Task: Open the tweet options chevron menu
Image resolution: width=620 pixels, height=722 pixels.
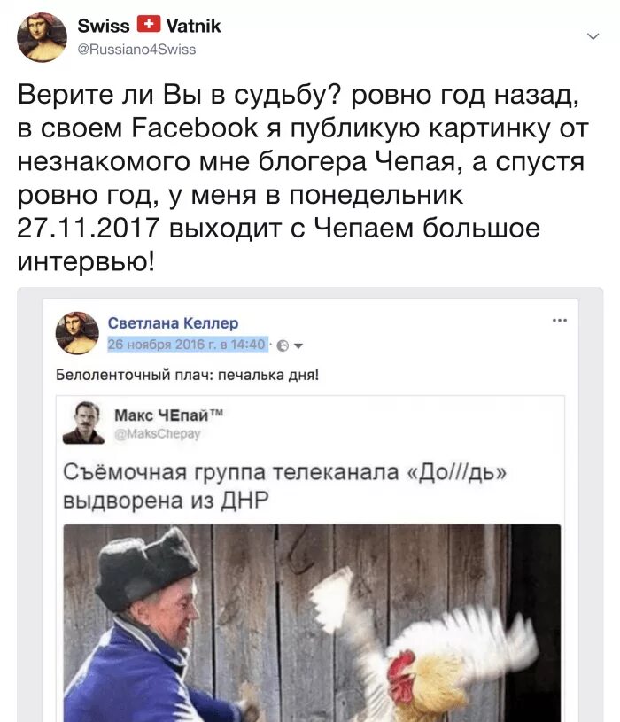Action: (x=593, y=36)
